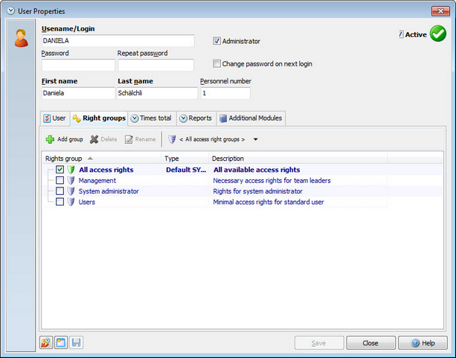Click the Add group toolbar button
The height and width of the screenshot is (358, 456).
[x=64, y=139]
